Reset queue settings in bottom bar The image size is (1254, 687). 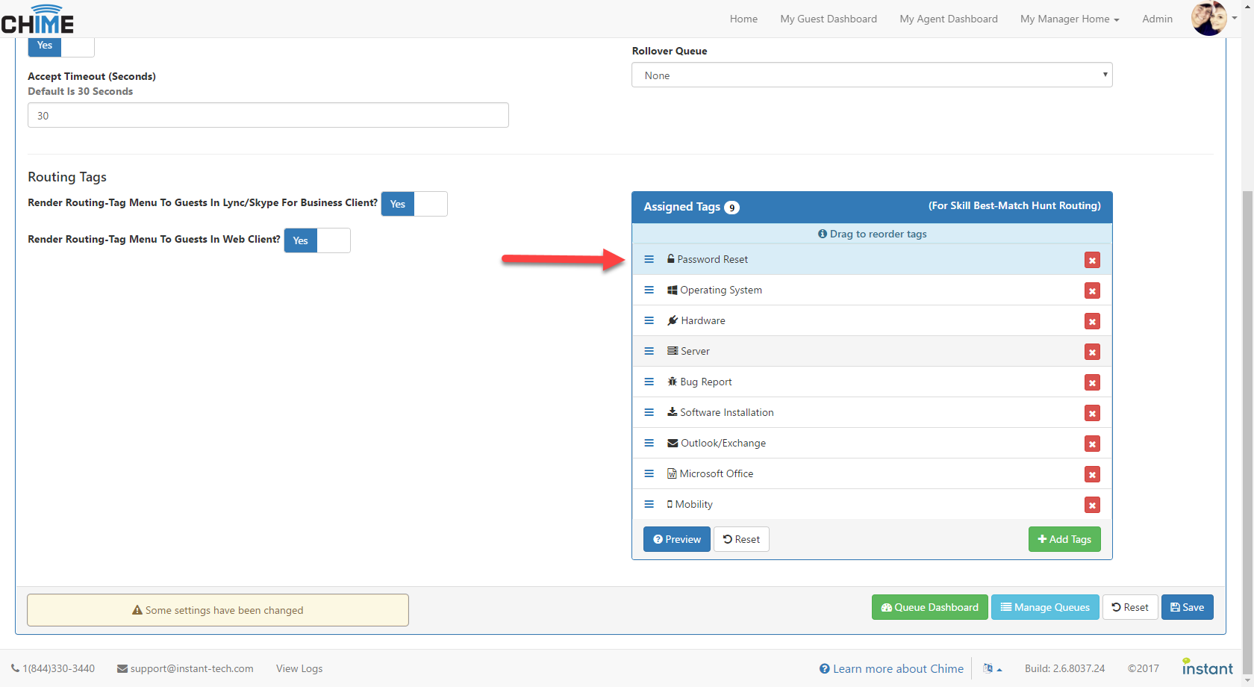point(1130,607)
